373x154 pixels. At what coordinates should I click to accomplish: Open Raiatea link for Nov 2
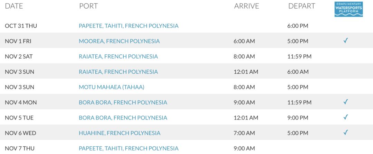tap(118, 57)
